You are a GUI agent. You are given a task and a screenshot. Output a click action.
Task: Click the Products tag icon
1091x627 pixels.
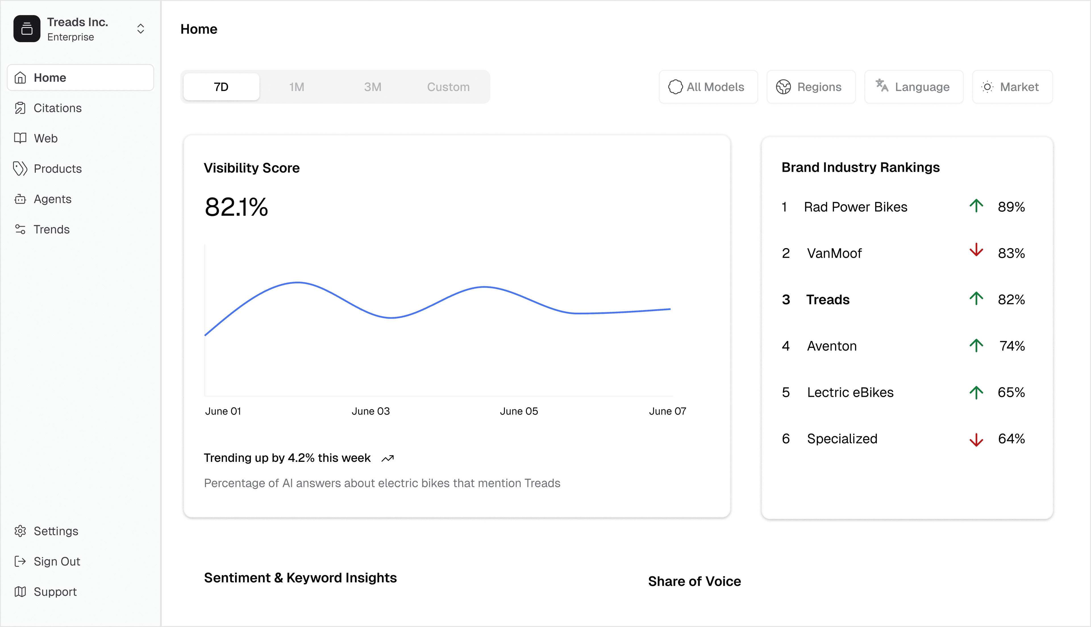pyautogui.click(x=20, y=169)
